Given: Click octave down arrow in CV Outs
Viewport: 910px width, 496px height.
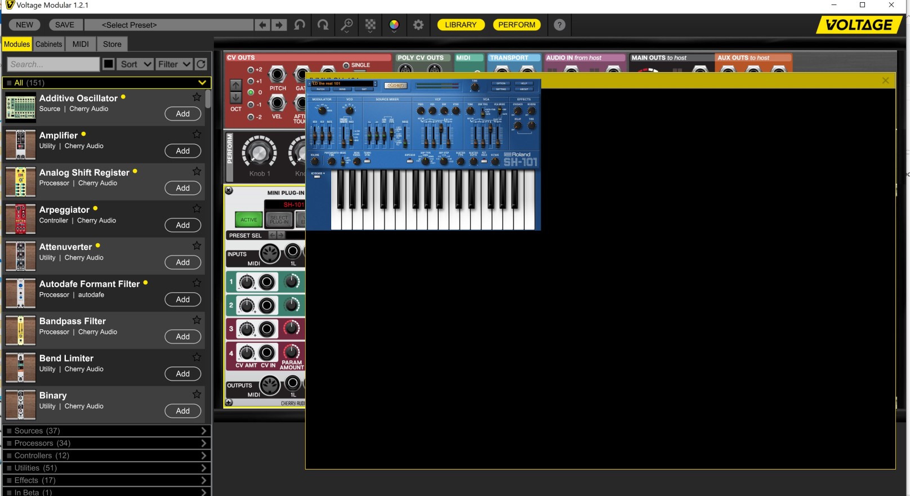Looking at the screenshot, I should point(236,97).
